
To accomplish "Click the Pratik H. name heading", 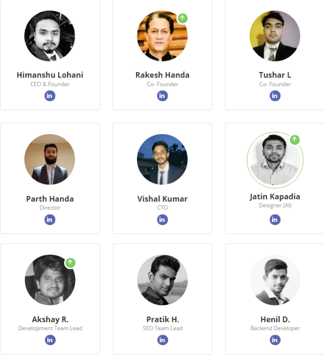I will click(163, 319).
